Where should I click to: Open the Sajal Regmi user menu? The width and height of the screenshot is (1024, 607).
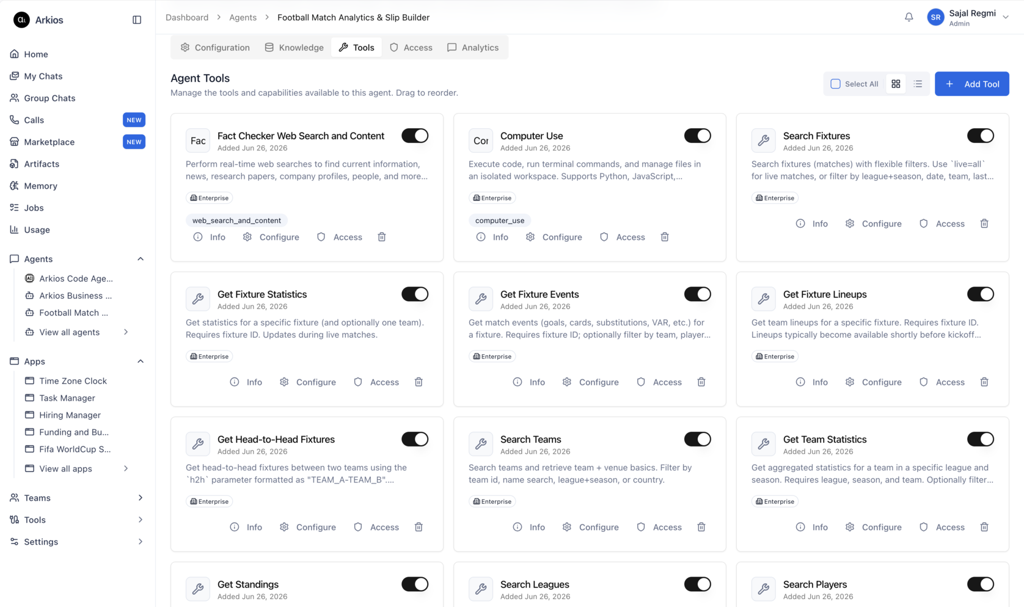pyautogui.click(x=968, y=18)
